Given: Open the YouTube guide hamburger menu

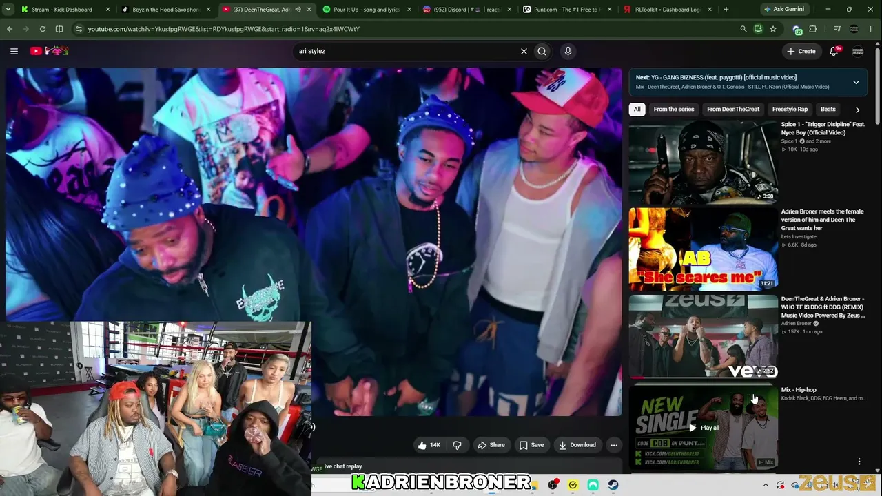Looking at the screenshot, I should point(14,51).
